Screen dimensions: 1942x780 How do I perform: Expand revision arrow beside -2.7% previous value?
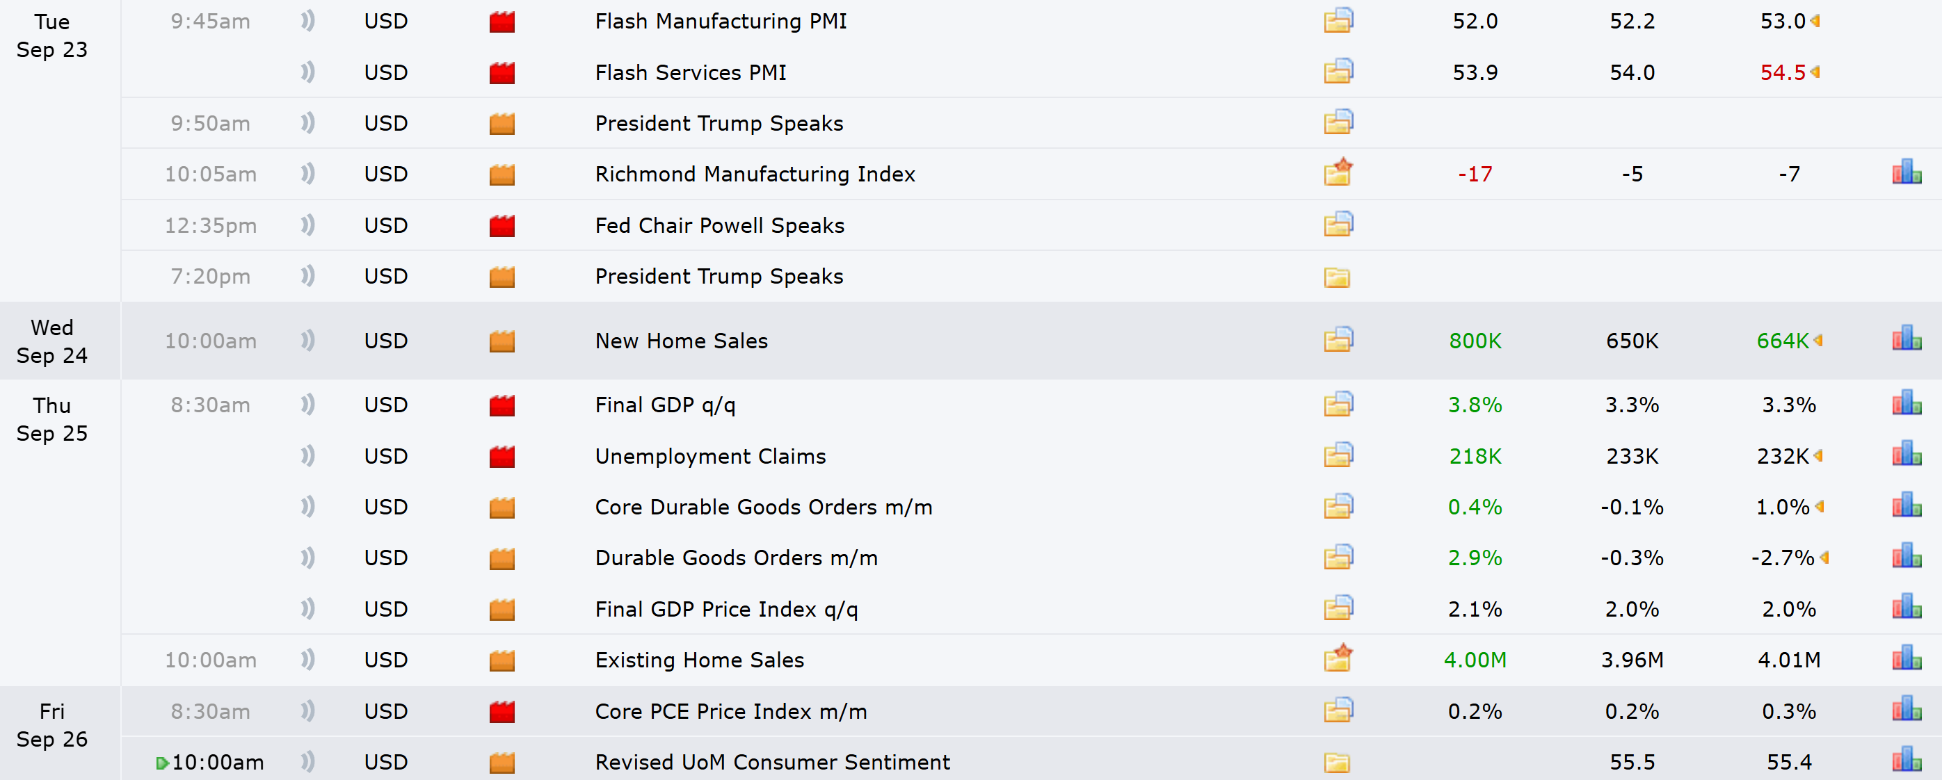[x=1824, y=558]
